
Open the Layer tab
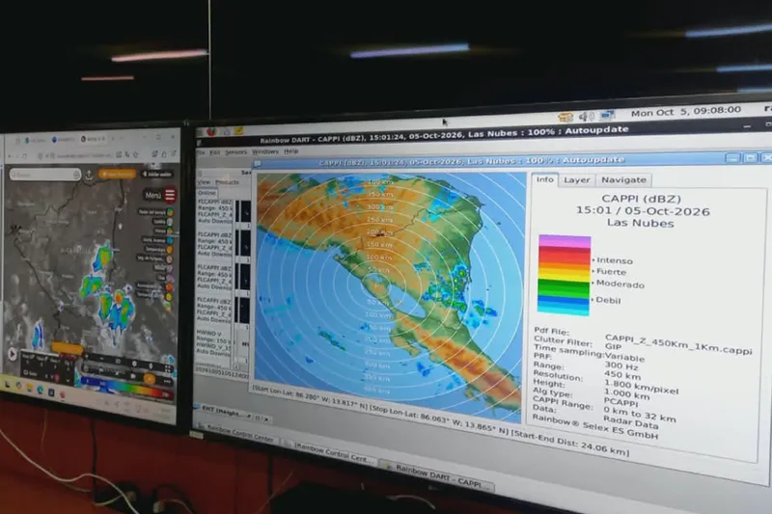pyautogui.click(x=576, y=180)
